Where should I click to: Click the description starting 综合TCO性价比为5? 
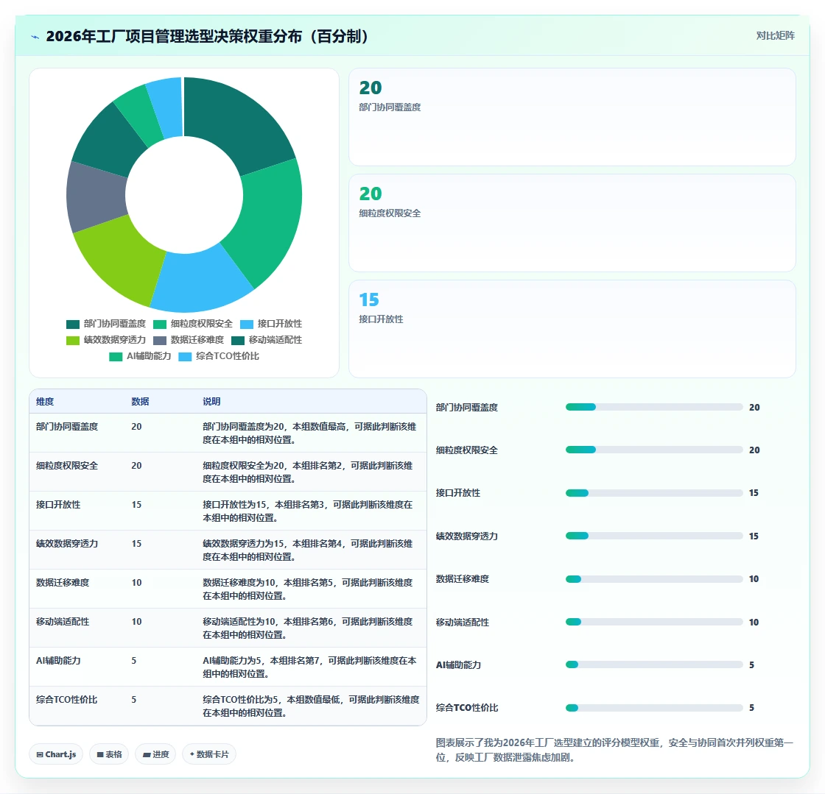click(311, 706)
